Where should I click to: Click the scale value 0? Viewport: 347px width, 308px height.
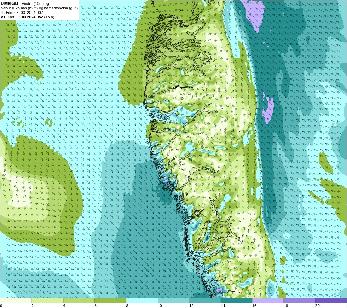click(1, 306)
